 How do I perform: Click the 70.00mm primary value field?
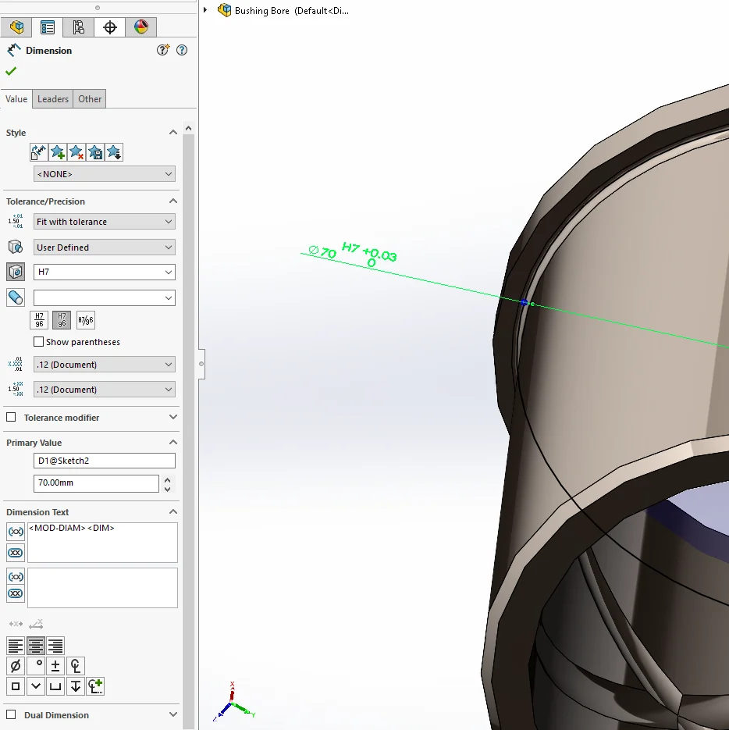[95, 483]
